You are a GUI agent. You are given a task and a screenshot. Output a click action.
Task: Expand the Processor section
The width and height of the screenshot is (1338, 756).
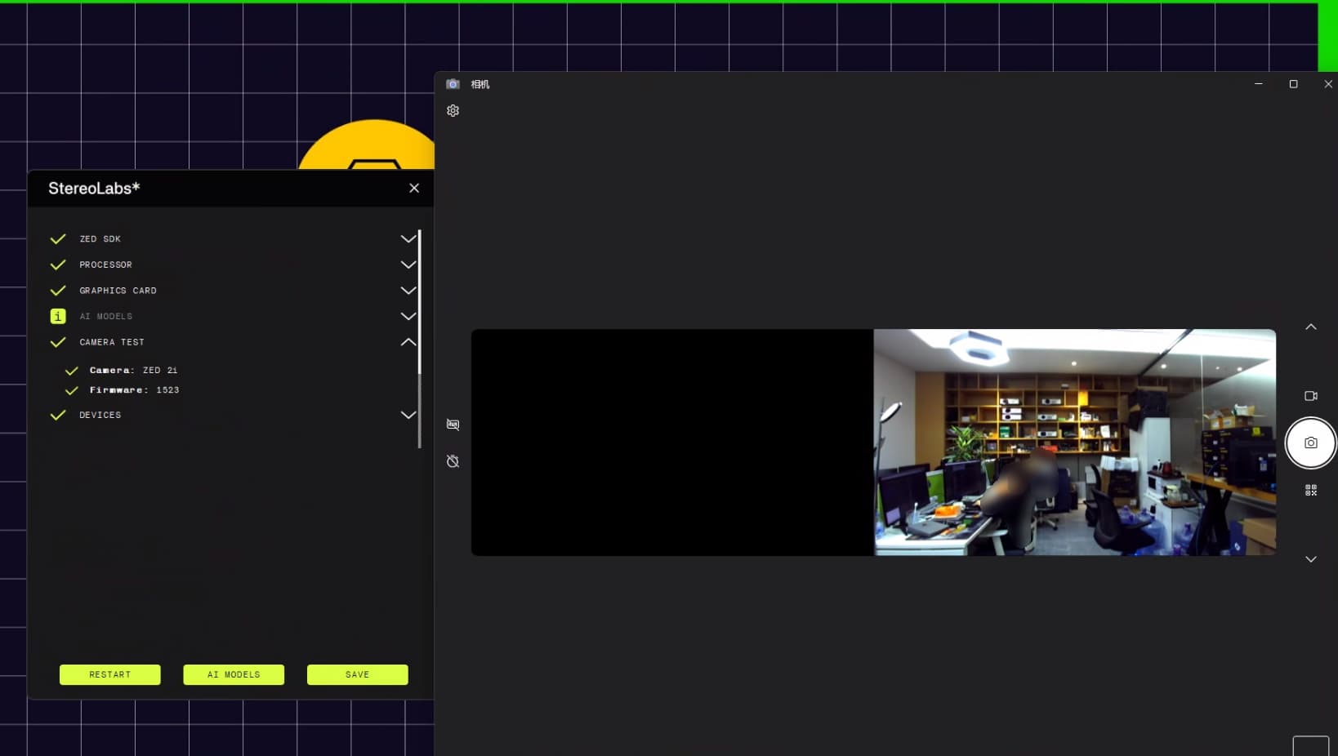coord(408,265)
